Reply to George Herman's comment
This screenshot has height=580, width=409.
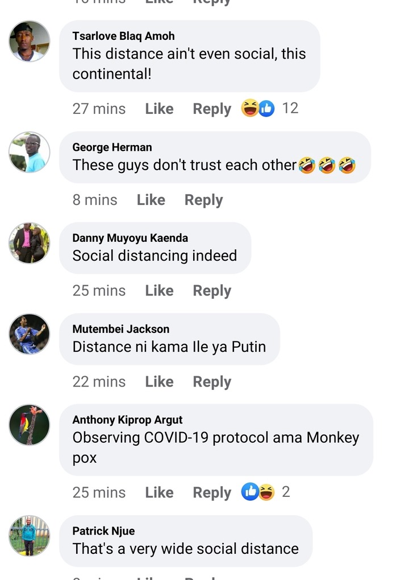coord(204,200)
